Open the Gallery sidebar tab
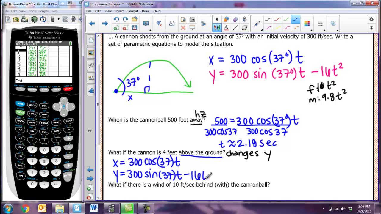381x214 pixels. (91, 53)
